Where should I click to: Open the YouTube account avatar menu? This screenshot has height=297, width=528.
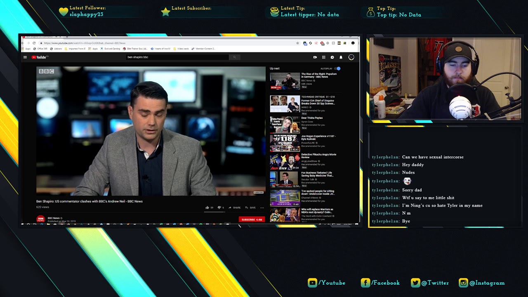351,57
